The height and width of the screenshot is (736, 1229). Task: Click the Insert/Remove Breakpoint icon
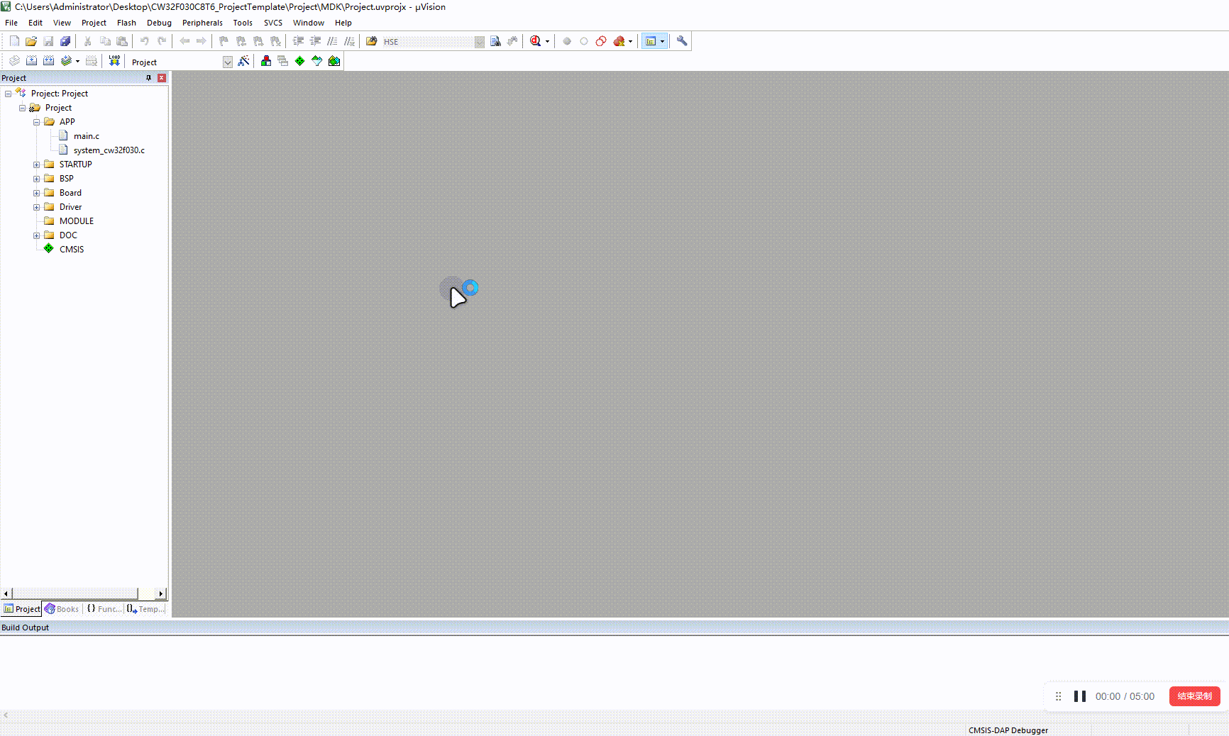coord(567,41)
